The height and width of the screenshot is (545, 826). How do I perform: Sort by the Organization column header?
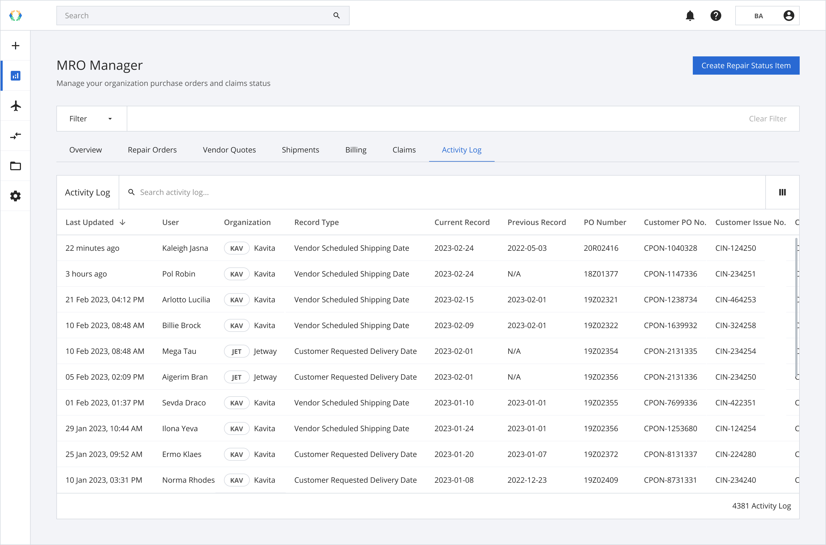tap(247, 223)
